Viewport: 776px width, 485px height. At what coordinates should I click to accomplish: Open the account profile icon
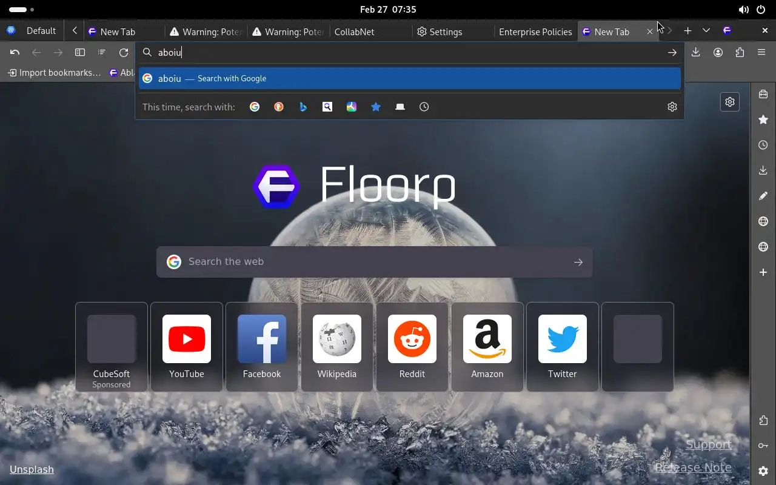(x=718, y=53)
